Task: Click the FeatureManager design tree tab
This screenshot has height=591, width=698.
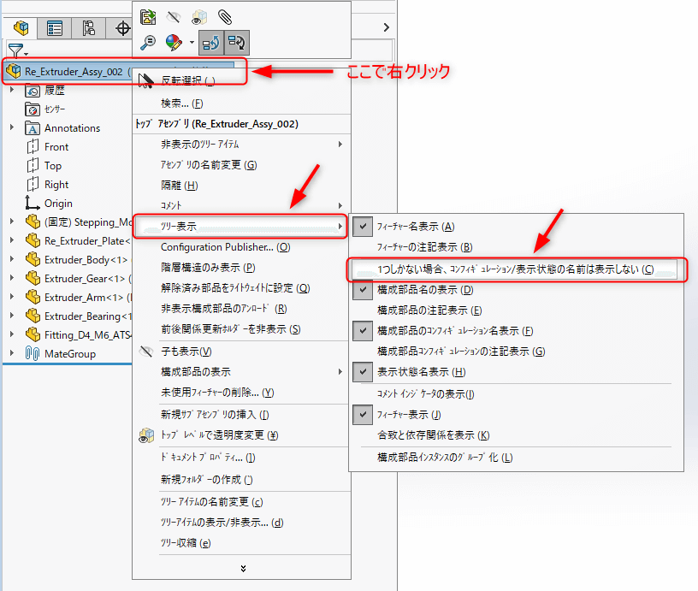Action: pos(21,27)
